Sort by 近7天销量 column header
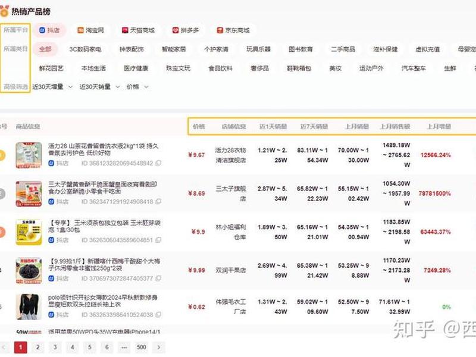476x357 pixels. point(314,126)
